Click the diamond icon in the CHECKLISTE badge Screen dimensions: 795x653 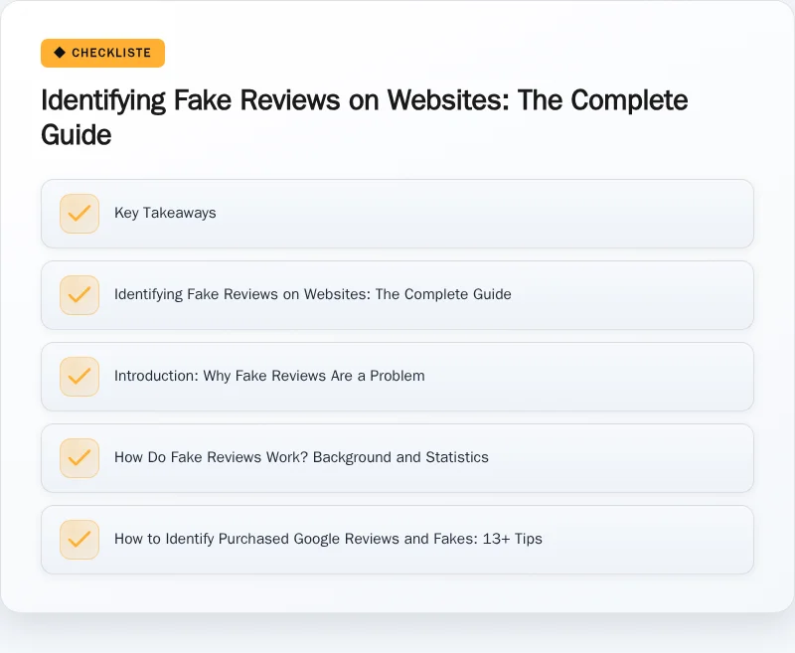(x=60, y=53)
